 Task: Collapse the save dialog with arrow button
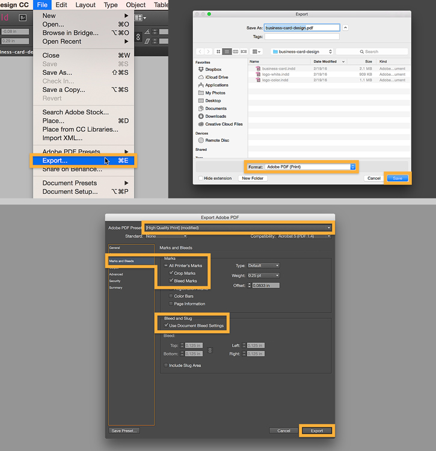[345, 28]
